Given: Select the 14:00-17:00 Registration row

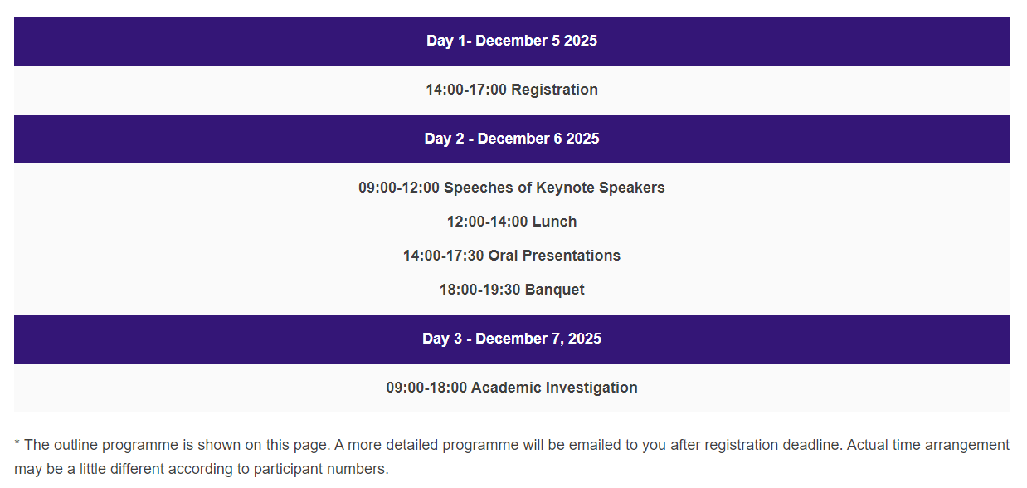Looking at the screenshot, I should coord(512,90).
